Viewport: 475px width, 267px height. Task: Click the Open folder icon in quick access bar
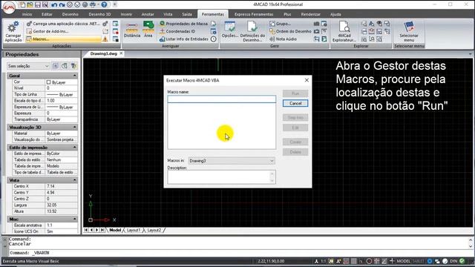point(30,4)
